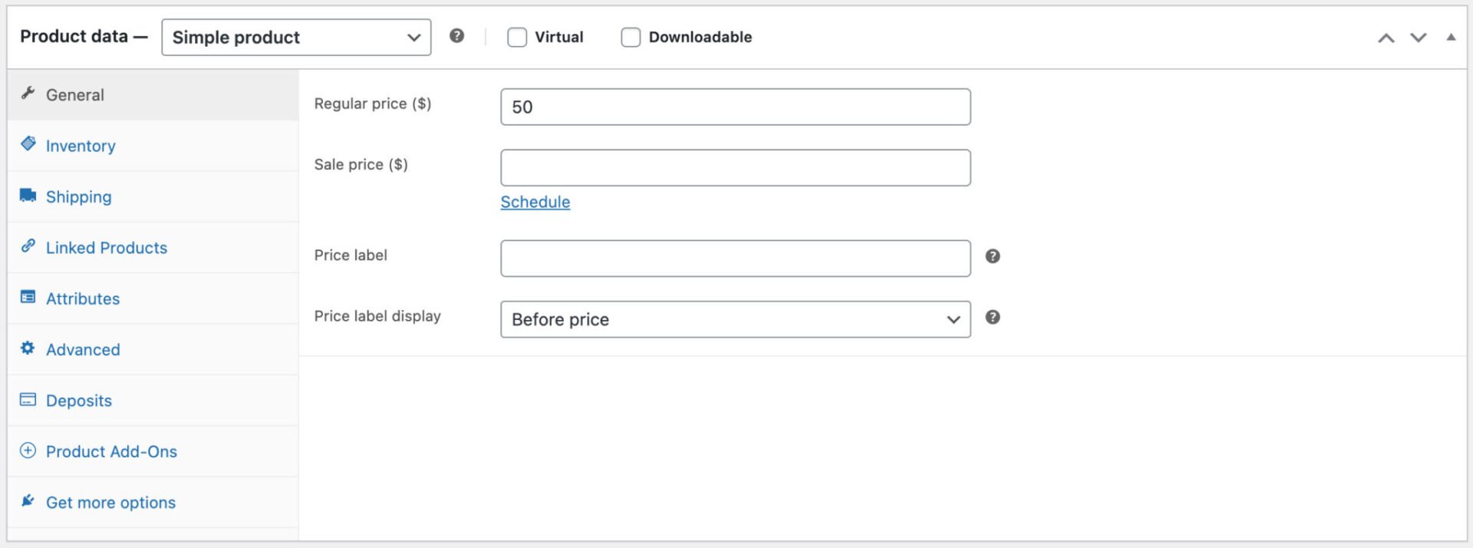Open the Deposits tab

coord(153,401)
